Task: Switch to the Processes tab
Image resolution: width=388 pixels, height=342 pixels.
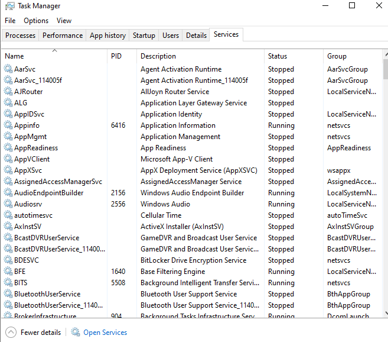Action: (x=20, y=36)
